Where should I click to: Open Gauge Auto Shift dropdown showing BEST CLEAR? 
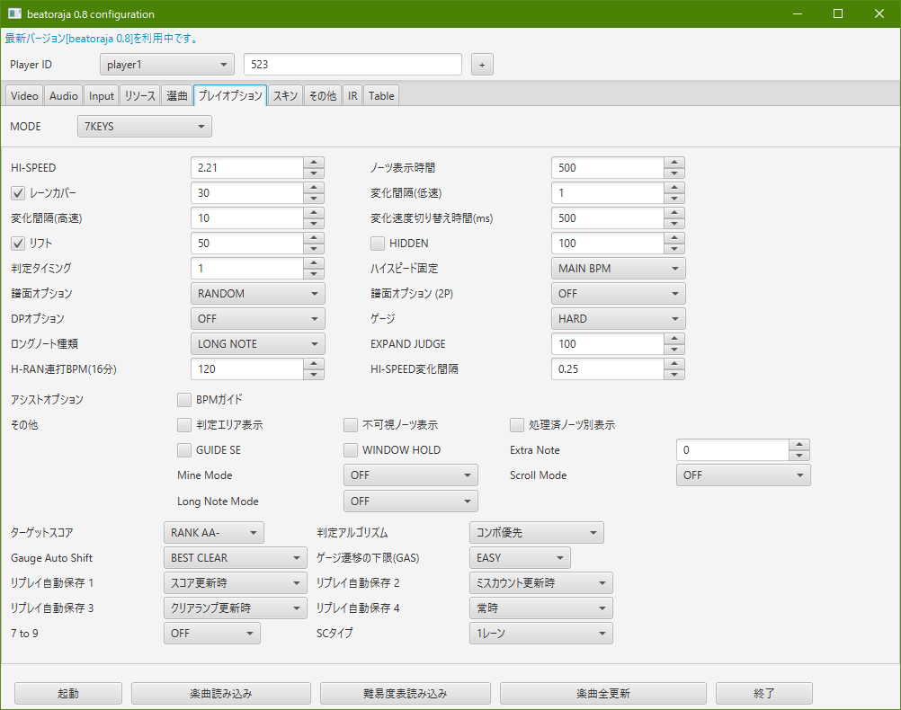point(235,558)
